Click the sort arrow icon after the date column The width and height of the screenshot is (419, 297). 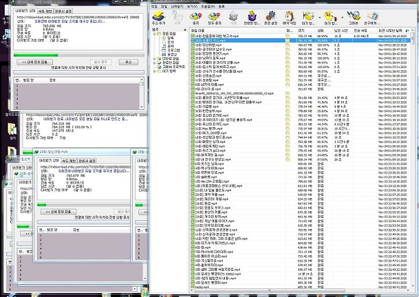click(407, 30)
